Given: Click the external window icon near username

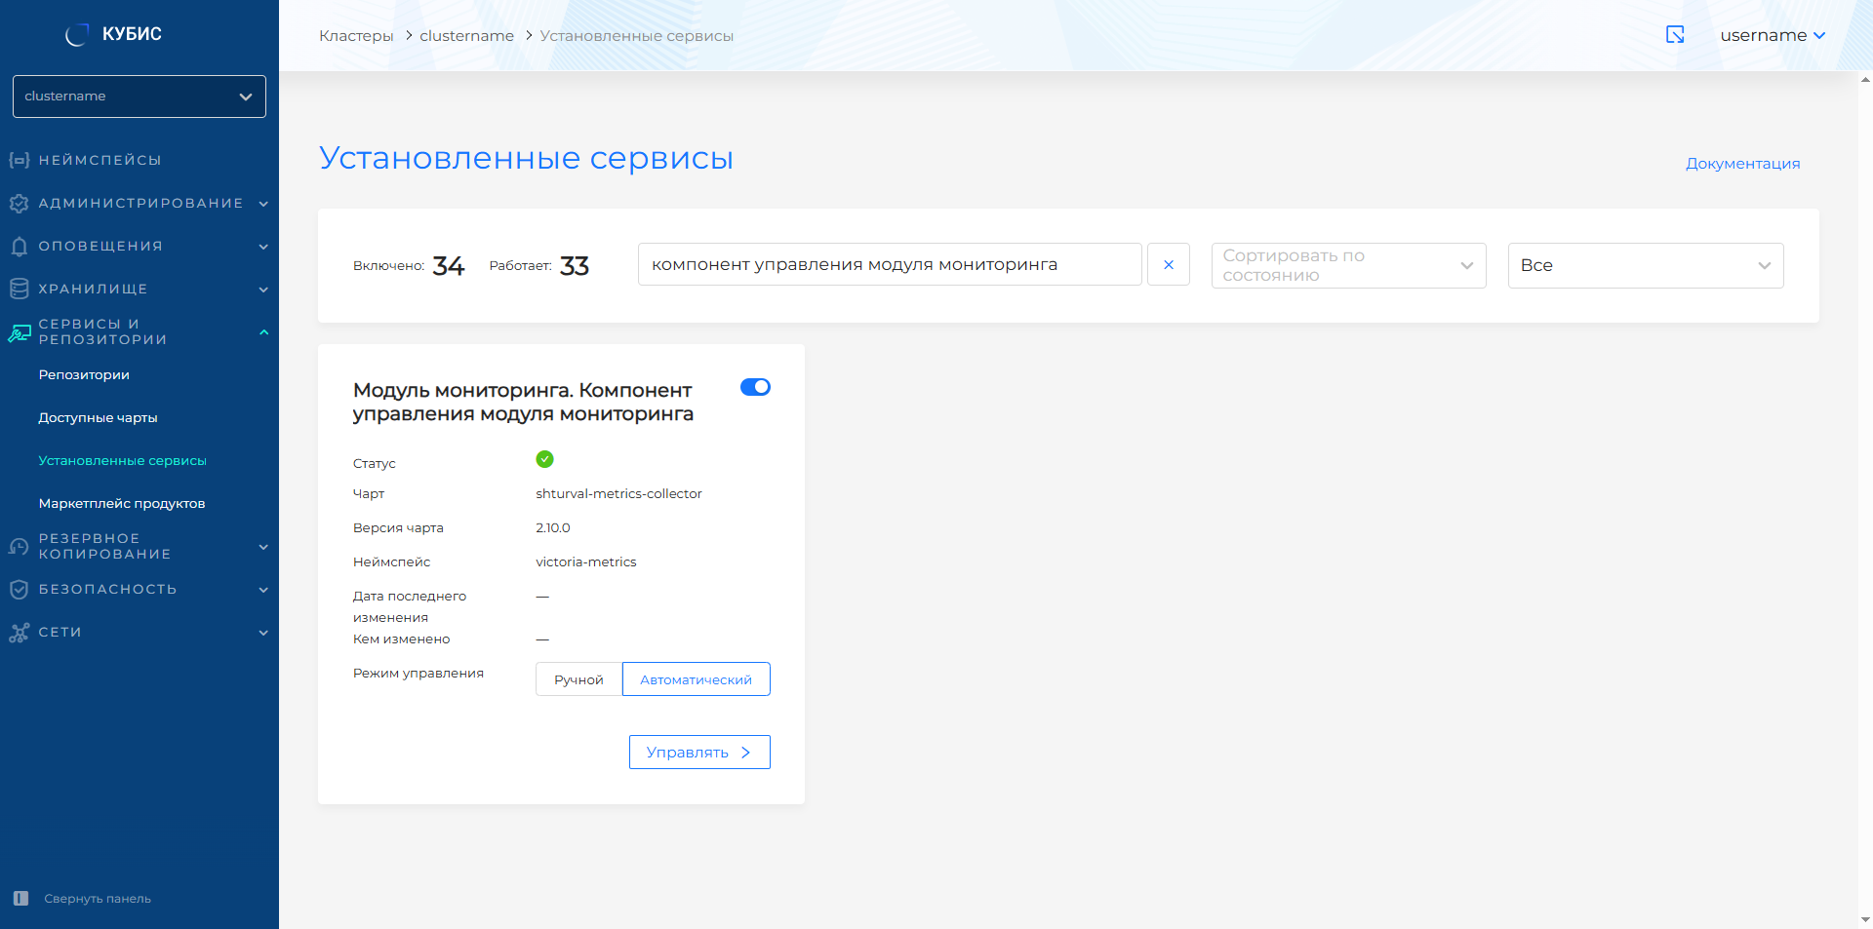Looking at the screenshot, I should coord(1675,35).
